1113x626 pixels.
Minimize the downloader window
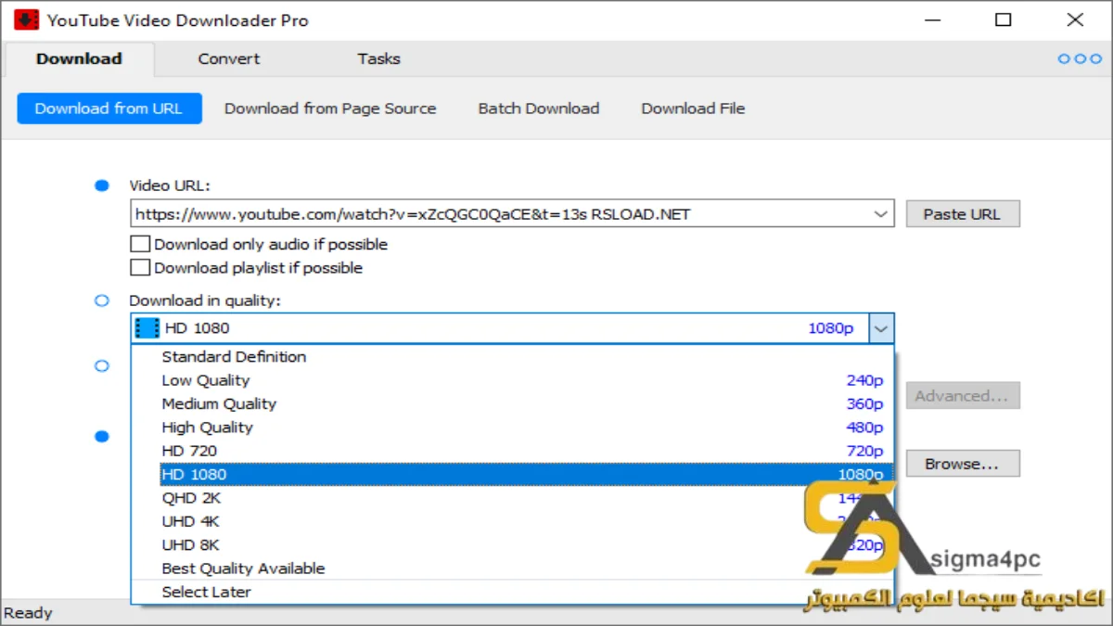click(931, 19)
